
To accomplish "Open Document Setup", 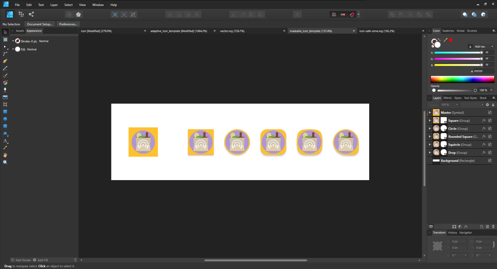I will (x=40, y=24).
